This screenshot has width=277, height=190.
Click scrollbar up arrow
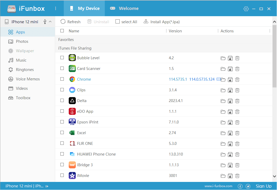(274, 22)
